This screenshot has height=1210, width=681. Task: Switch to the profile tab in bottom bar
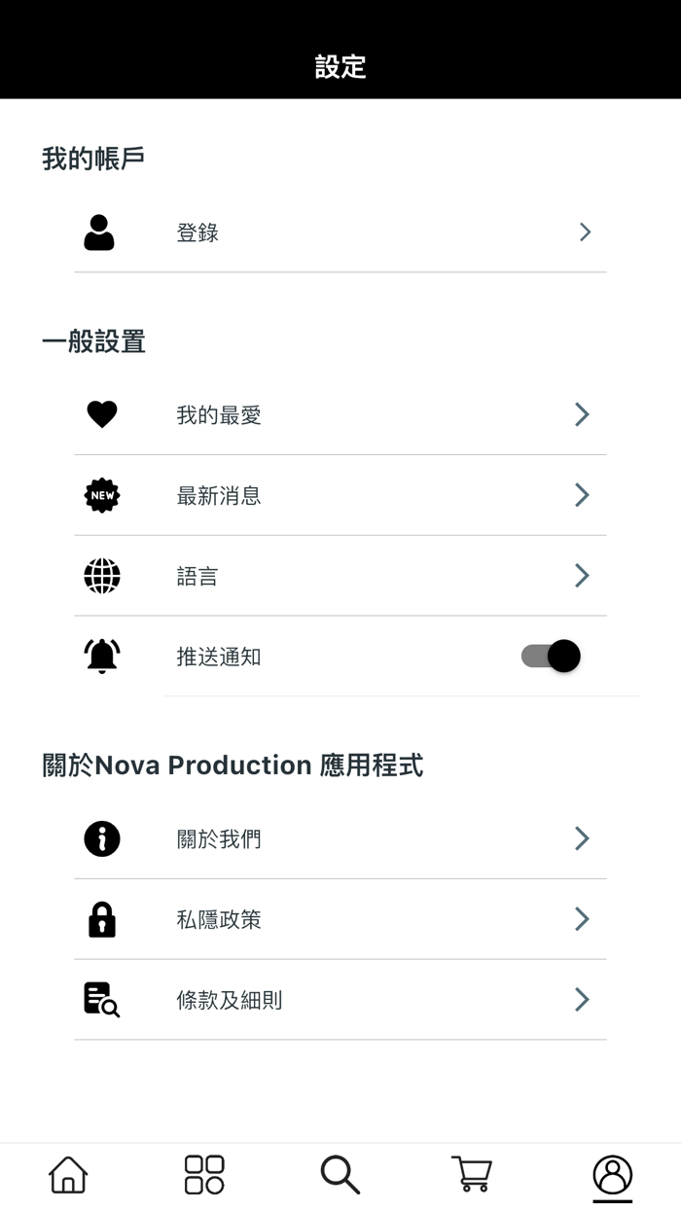(611, 1174)
